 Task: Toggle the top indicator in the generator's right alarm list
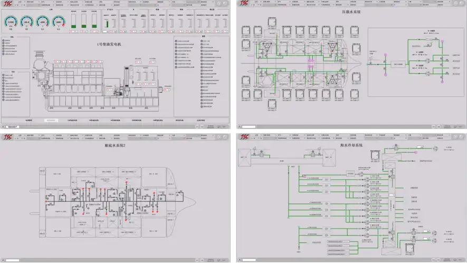[176, 40]
